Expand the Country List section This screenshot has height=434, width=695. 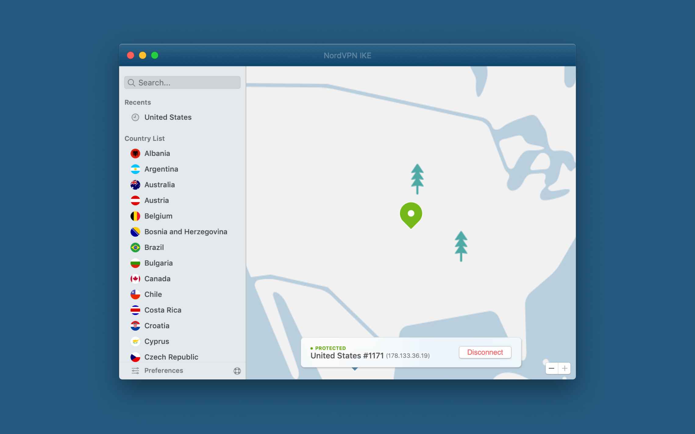144,138
